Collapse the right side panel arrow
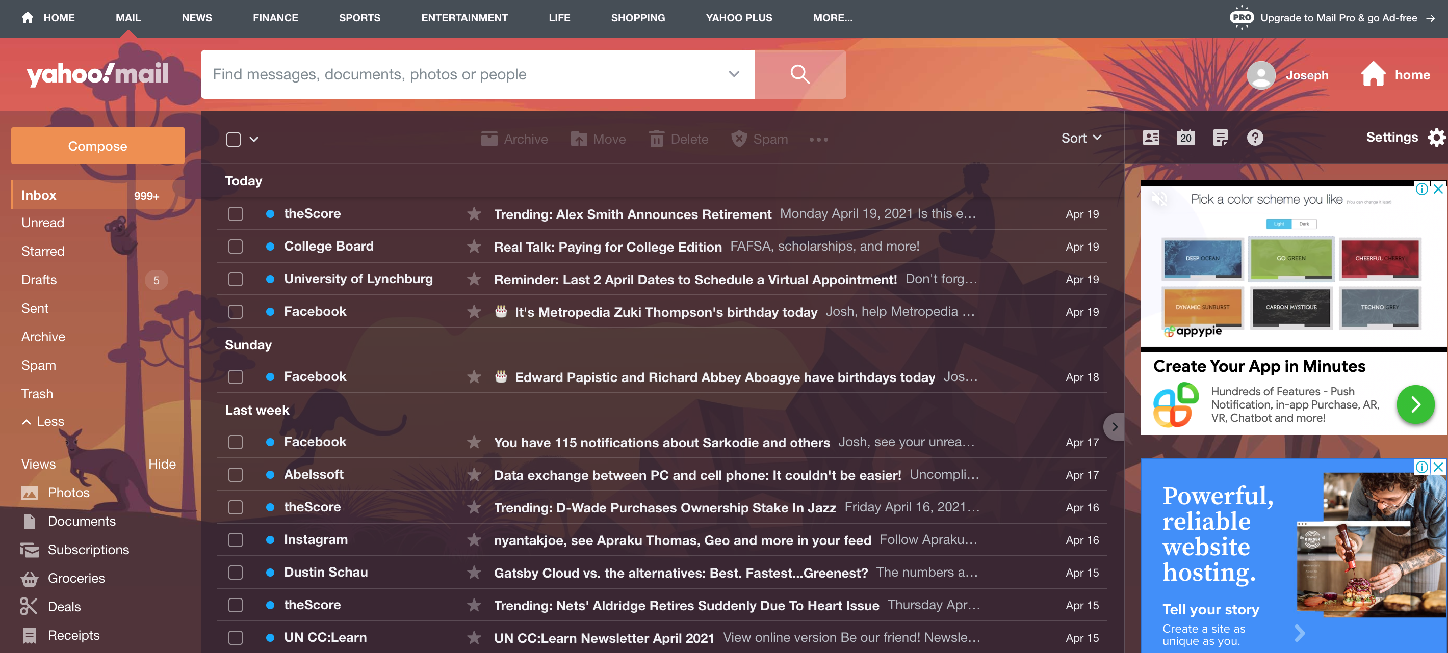This screenshot has width=1448, height=653. click(x=1115, y=427)
